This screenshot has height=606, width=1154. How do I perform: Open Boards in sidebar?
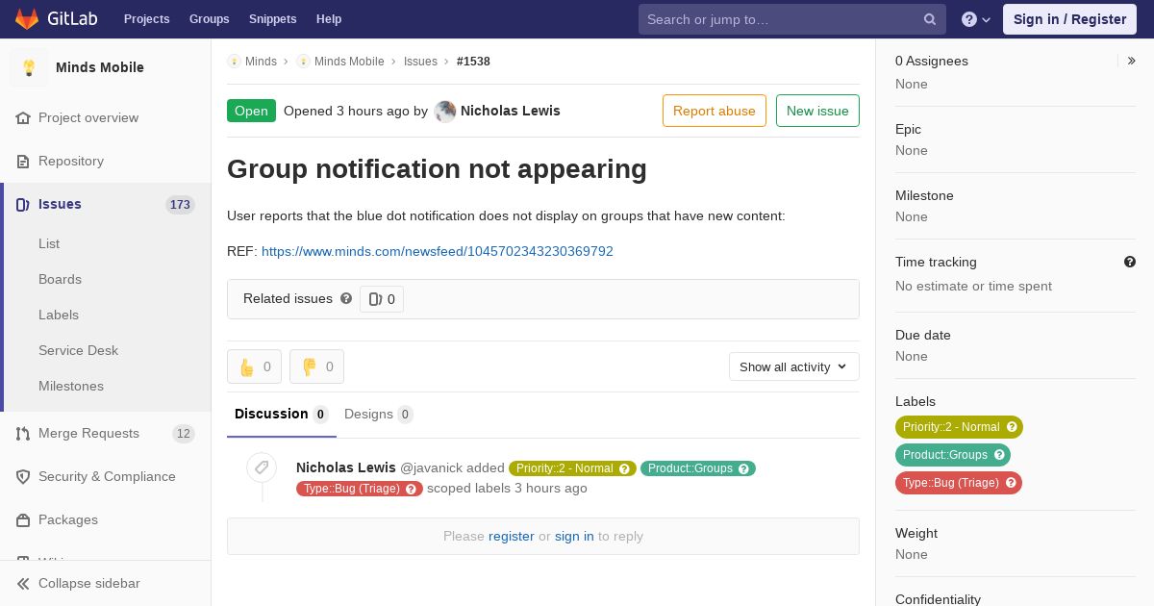(x=60, y=279)
